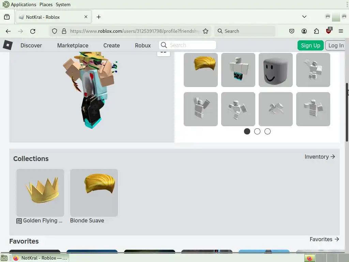Click the Log In button
The height and width of the screenshot is (262, 349).
coord(336,45)
